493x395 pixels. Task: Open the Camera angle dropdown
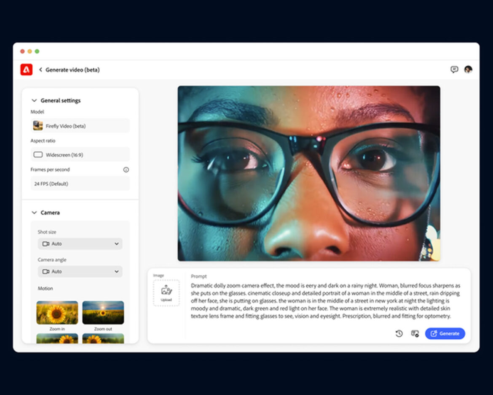click(80, 272)
